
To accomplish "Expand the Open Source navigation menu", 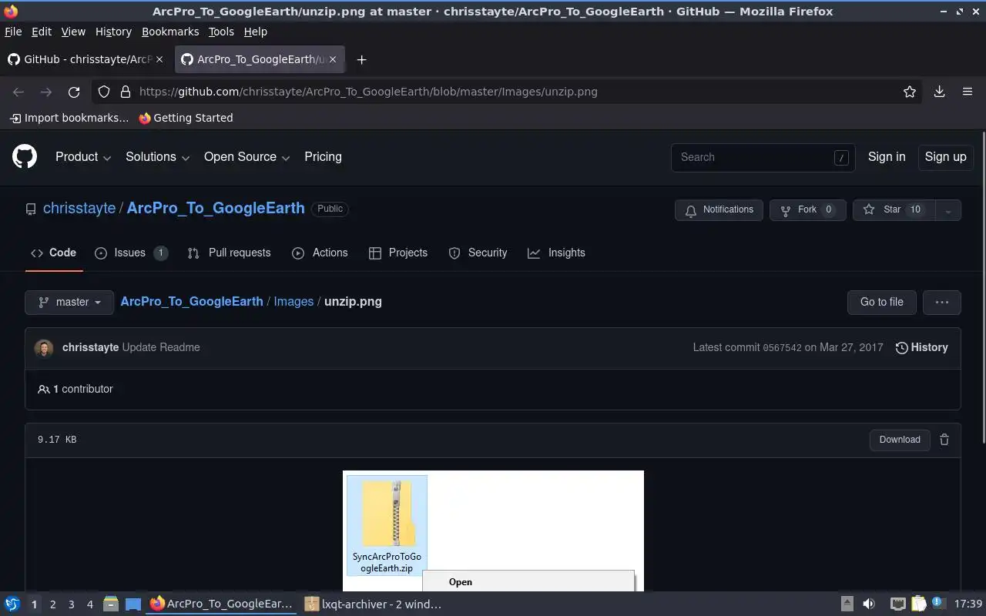I will pyautogui.click(x=246, y=157).
